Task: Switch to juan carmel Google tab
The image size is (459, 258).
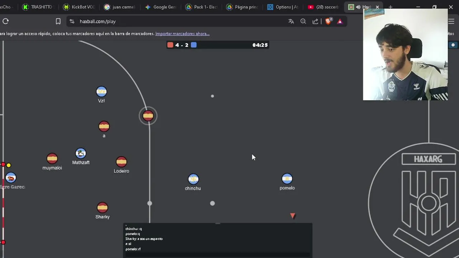Action: (x=120, y=7)
